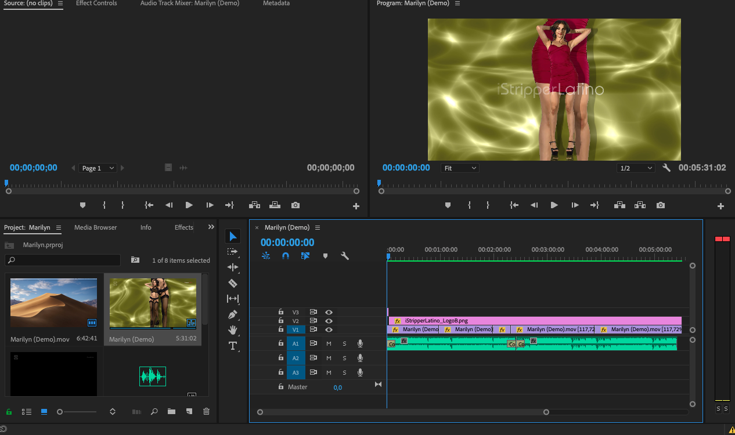Viewport: 735px width, 435px height.
Task: Select the Ripple Edit tool
Action: click(233, 267)
